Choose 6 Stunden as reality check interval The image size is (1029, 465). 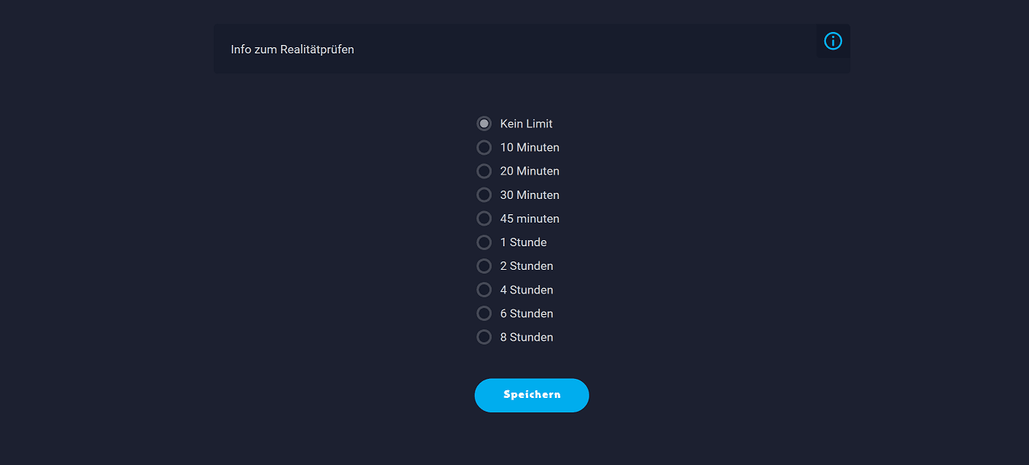[484, 313]
